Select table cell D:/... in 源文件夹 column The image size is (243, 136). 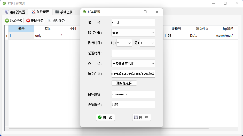(x=202, y=36)
